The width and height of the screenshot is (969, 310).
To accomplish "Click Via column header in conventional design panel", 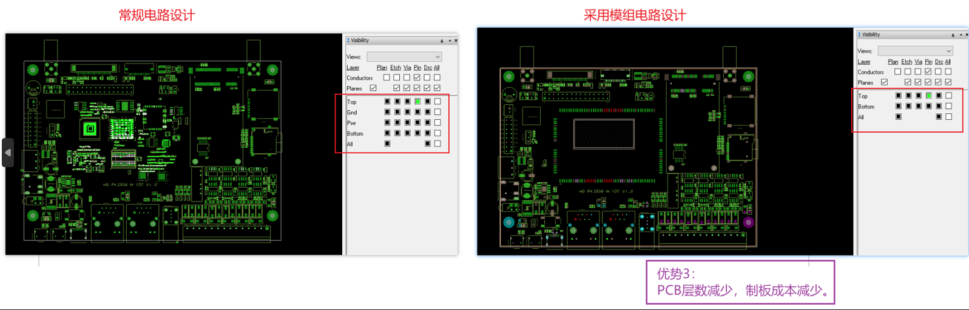I will tap(407, 68).
